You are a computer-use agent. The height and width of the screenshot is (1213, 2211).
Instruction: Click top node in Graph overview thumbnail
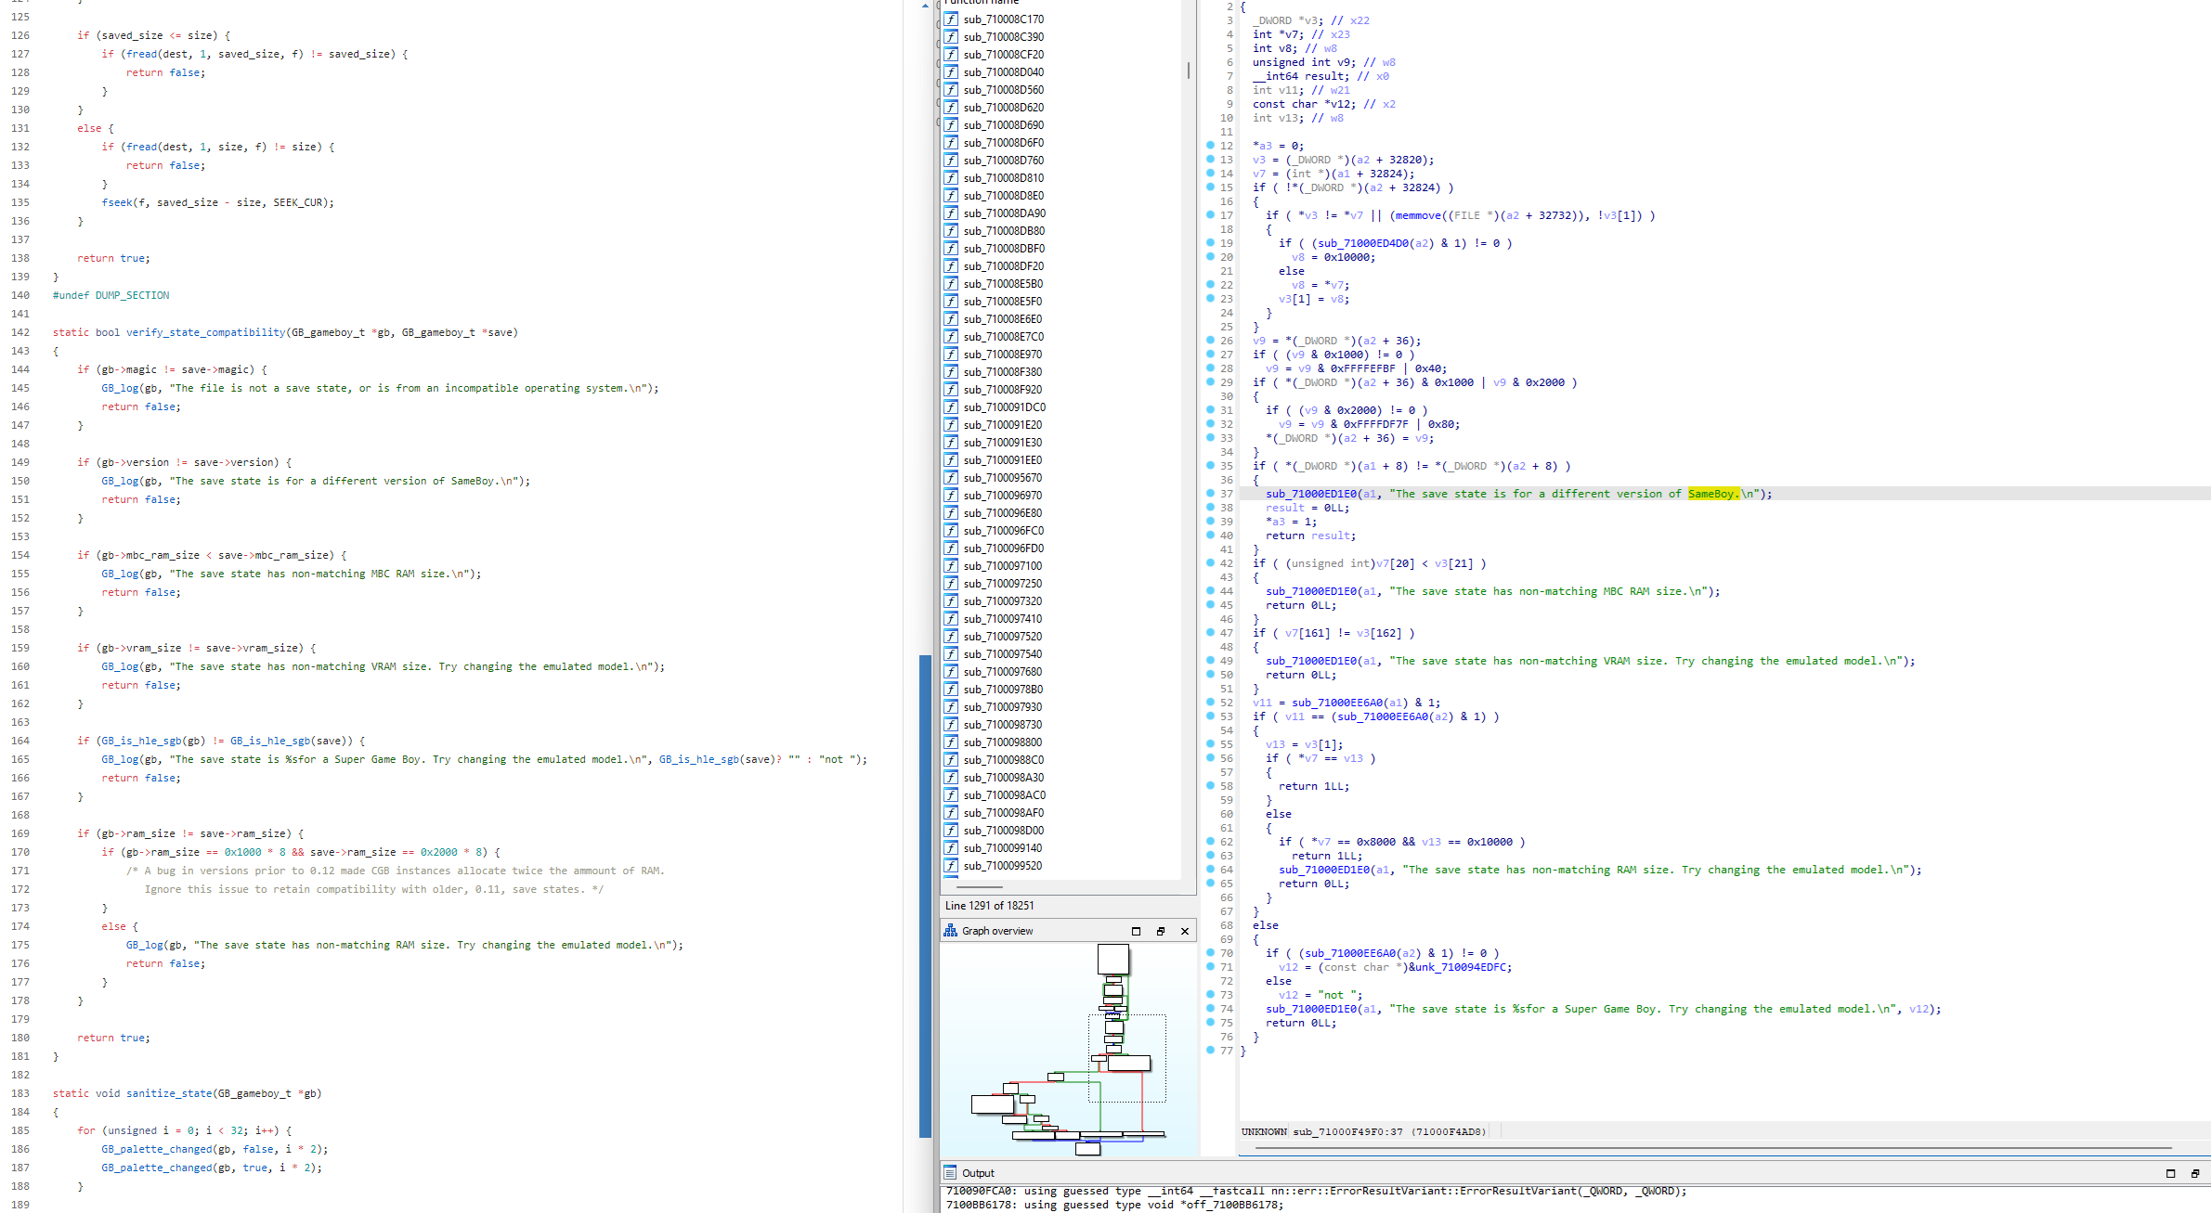pyautogui.click(x=1112, y=959)
